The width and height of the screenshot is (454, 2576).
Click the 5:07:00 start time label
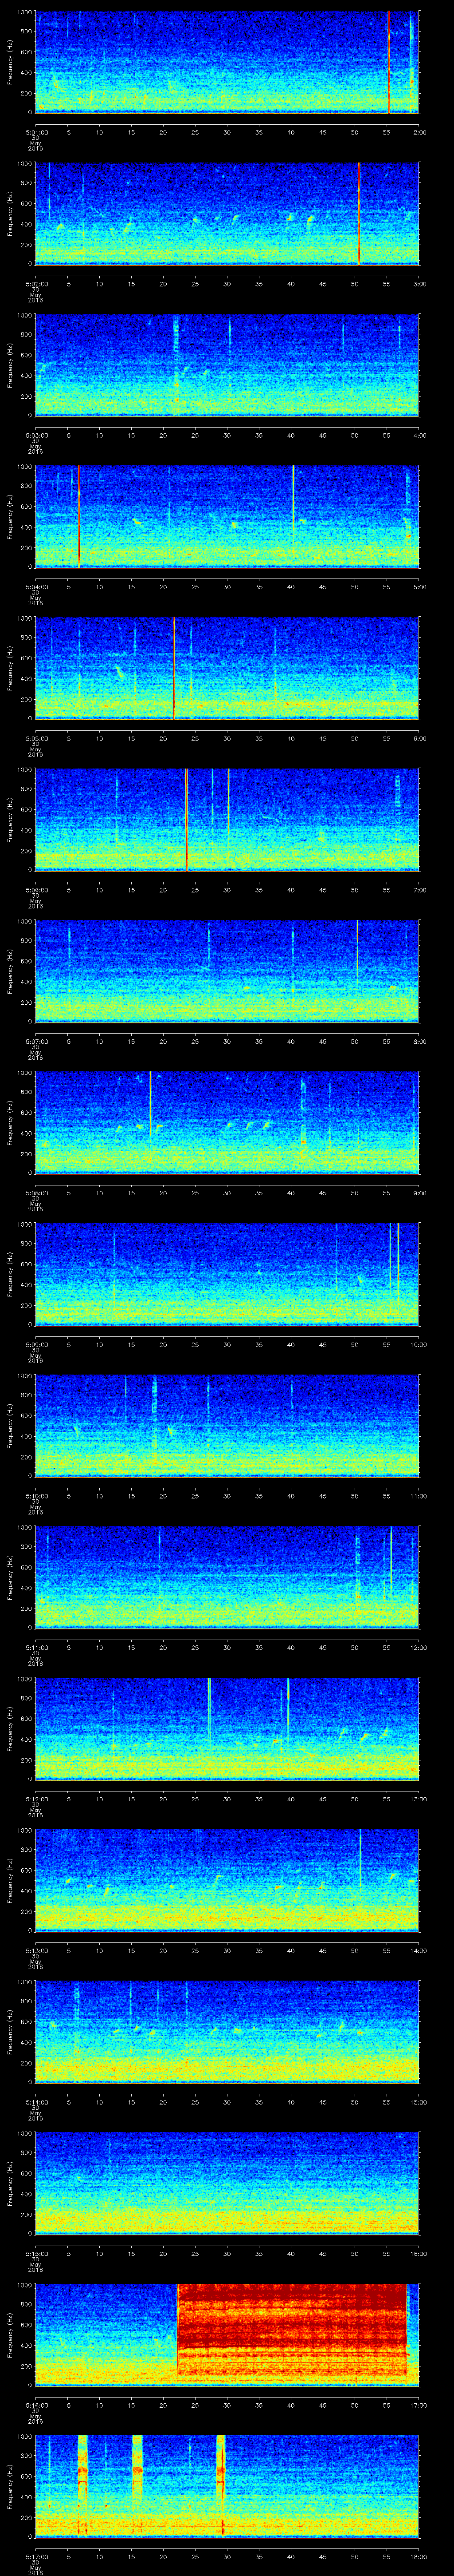pyautogui.click(x=36, y=1041)
